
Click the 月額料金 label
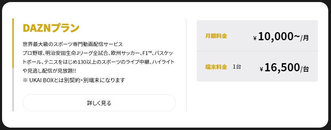[x=216, y=36]
